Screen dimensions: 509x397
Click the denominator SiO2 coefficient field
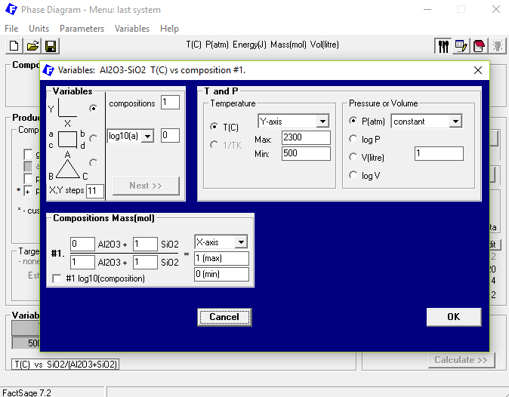click(x=145, y=262)
